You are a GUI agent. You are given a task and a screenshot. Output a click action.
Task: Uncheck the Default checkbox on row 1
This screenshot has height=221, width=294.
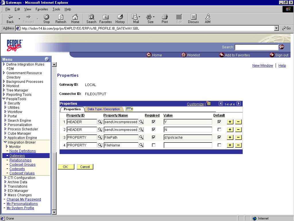219,122
